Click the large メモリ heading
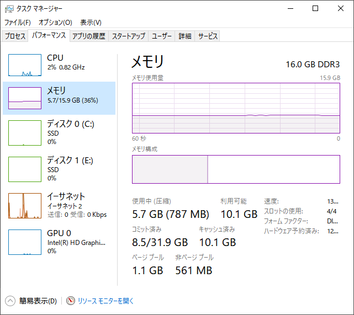The height and width of the screenshot is (315, 354). (x=147, y=62)
